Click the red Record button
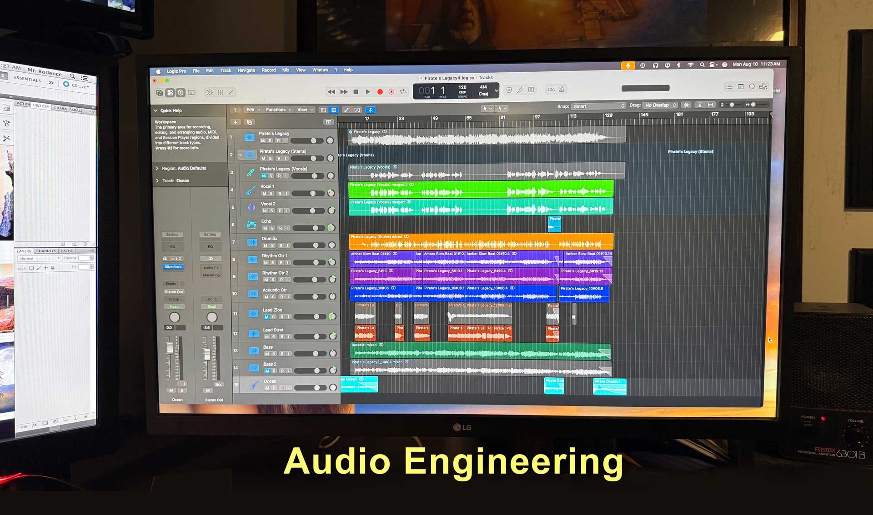This screenshot has height=515, width=873. [x=380, y=92]
